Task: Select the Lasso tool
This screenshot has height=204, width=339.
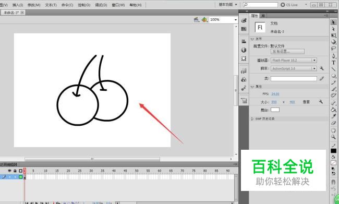Action: (x=333, y=49)
